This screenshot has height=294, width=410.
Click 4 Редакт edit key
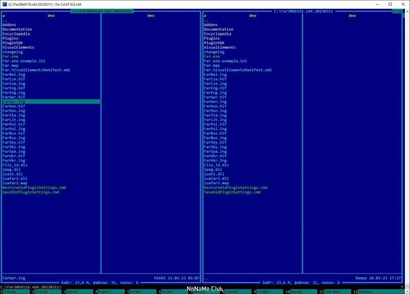point(110,291)
